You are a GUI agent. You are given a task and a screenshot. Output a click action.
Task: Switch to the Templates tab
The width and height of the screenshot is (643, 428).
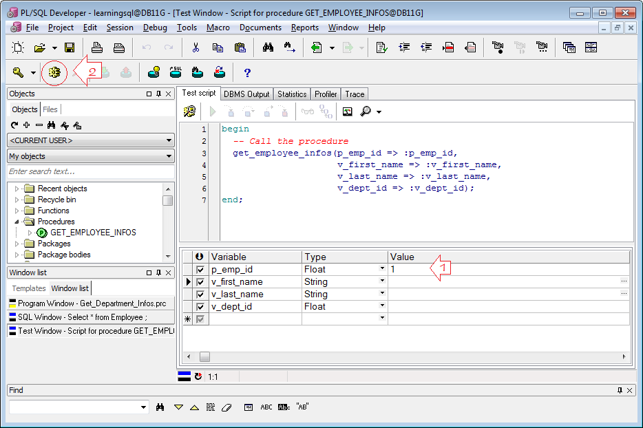[29, 288]
